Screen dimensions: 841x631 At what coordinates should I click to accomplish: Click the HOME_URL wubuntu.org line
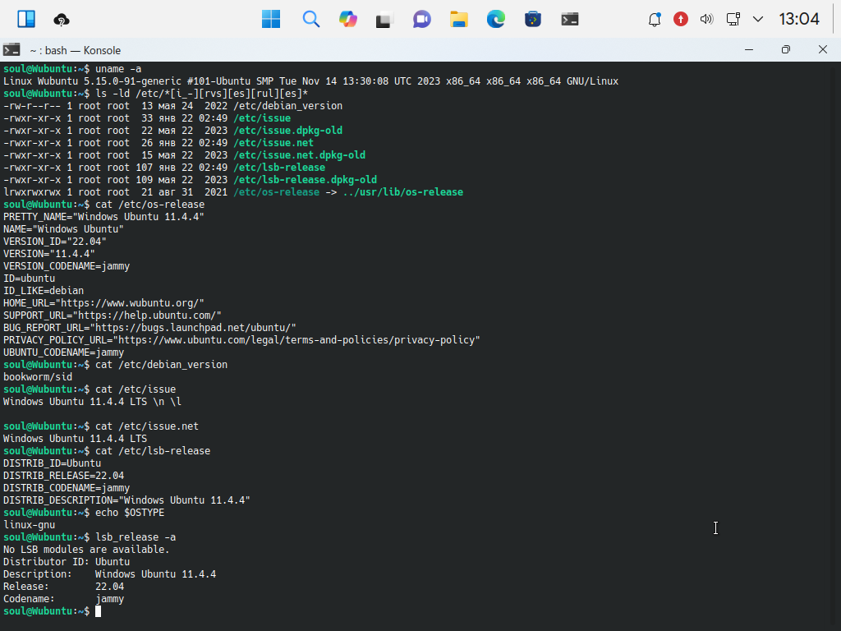(x=104, y=303)
